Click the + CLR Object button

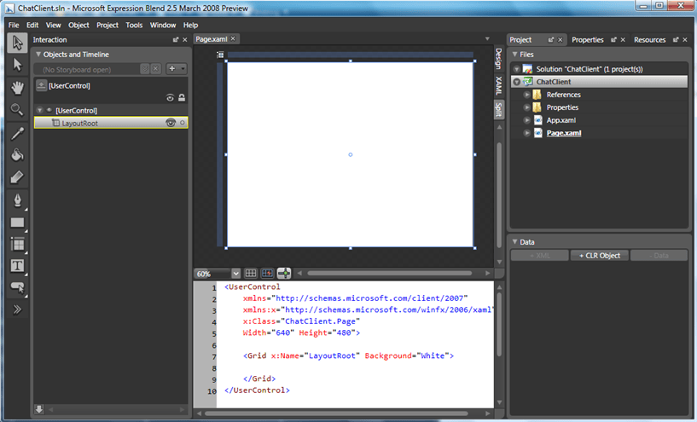(x=599, y=256)
